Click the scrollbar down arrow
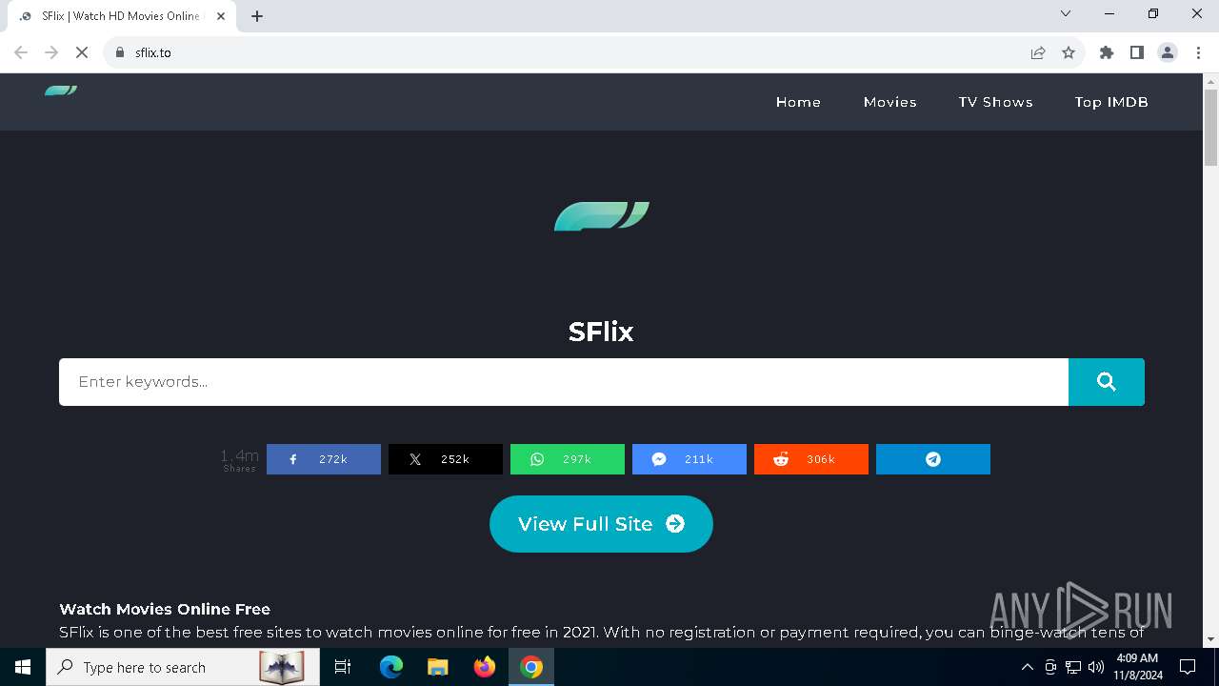The width and height of the screenshot is (1219, 686). tap(1210, 639)
